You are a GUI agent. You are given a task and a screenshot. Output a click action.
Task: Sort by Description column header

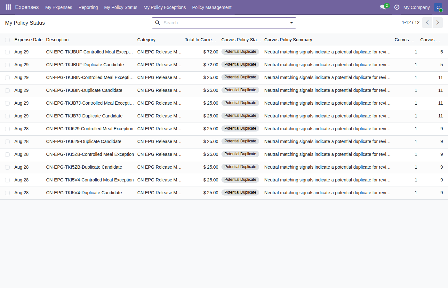(57, 40)
